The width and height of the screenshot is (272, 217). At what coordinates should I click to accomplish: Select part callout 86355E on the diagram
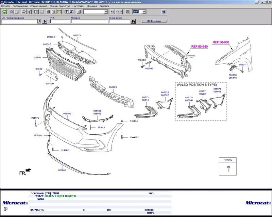click(47, 44)
